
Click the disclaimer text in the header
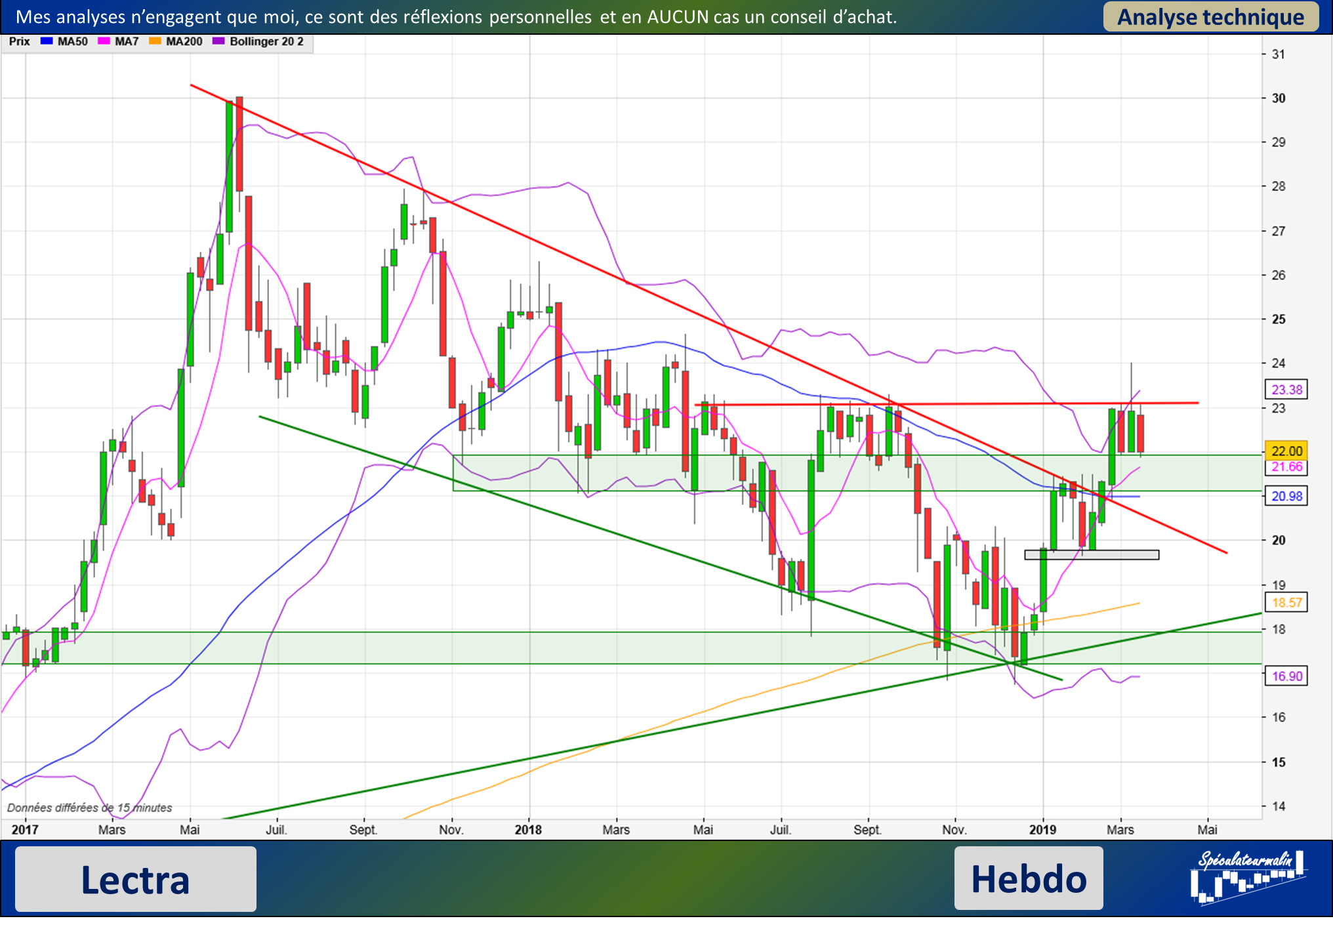click(456, 16)
